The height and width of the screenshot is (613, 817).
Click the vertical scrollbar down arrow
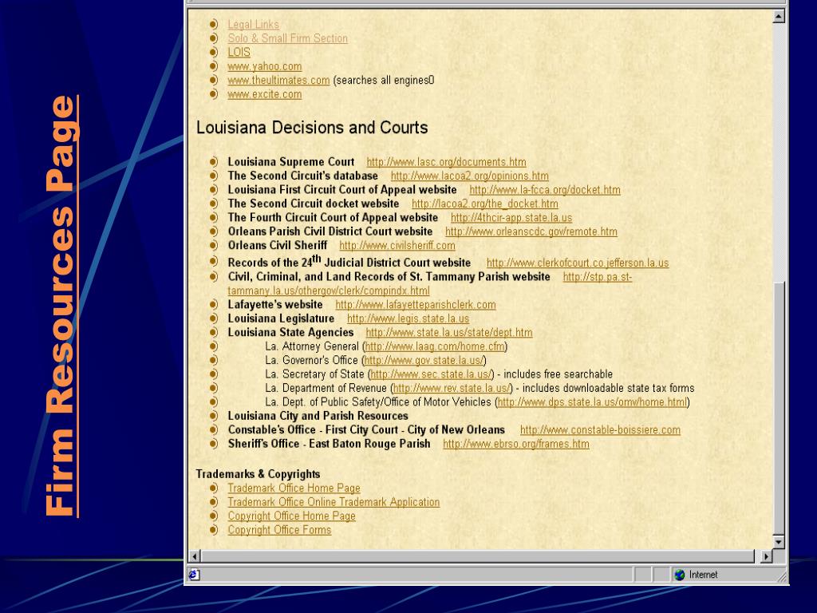[x=779, y=542]
